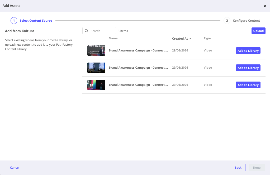Select the step 1 circle icon

(x=14, y=21)
